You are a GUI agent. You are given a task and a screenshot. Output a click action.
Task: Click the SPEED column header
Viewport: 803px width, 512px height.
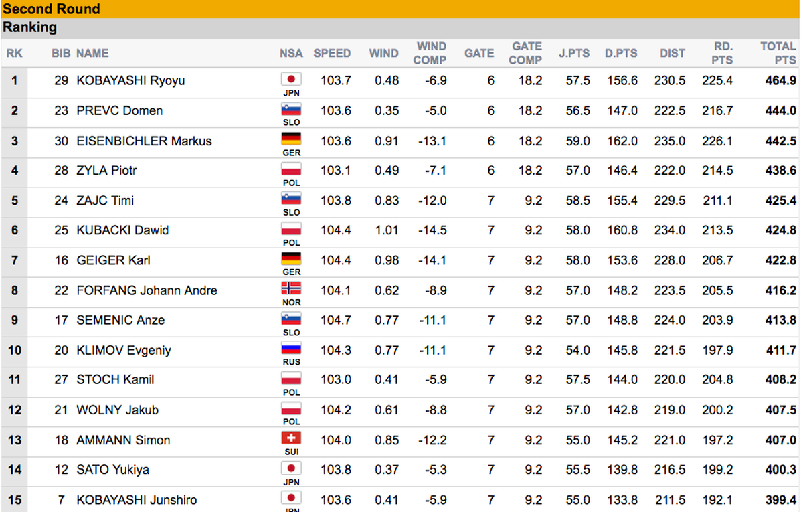(x=332, y=53)
